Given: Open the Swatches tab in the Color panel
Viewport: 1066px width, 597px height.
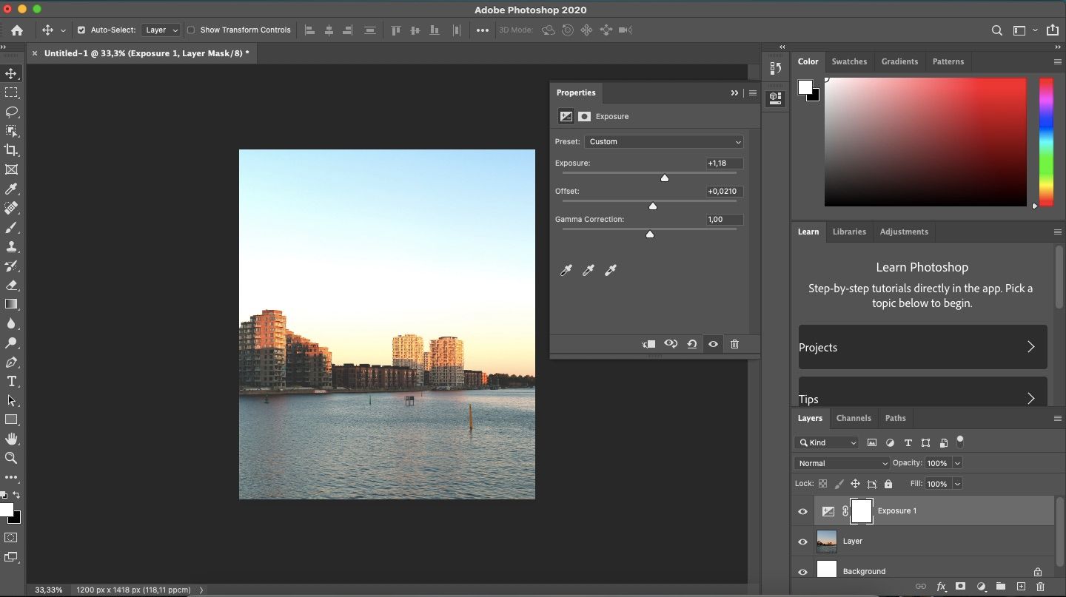Looking at the screenshot, I should [x=849, y=61].
